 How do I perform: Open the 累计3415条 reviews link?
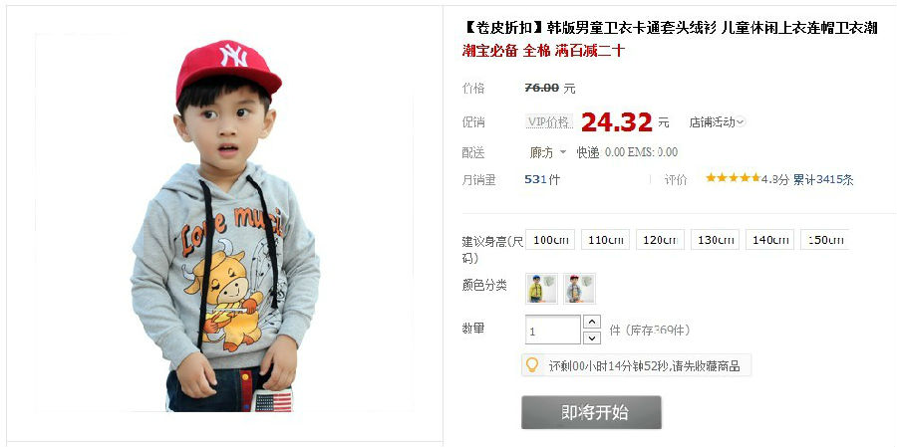pyautogui.click(x=823, y=179)
